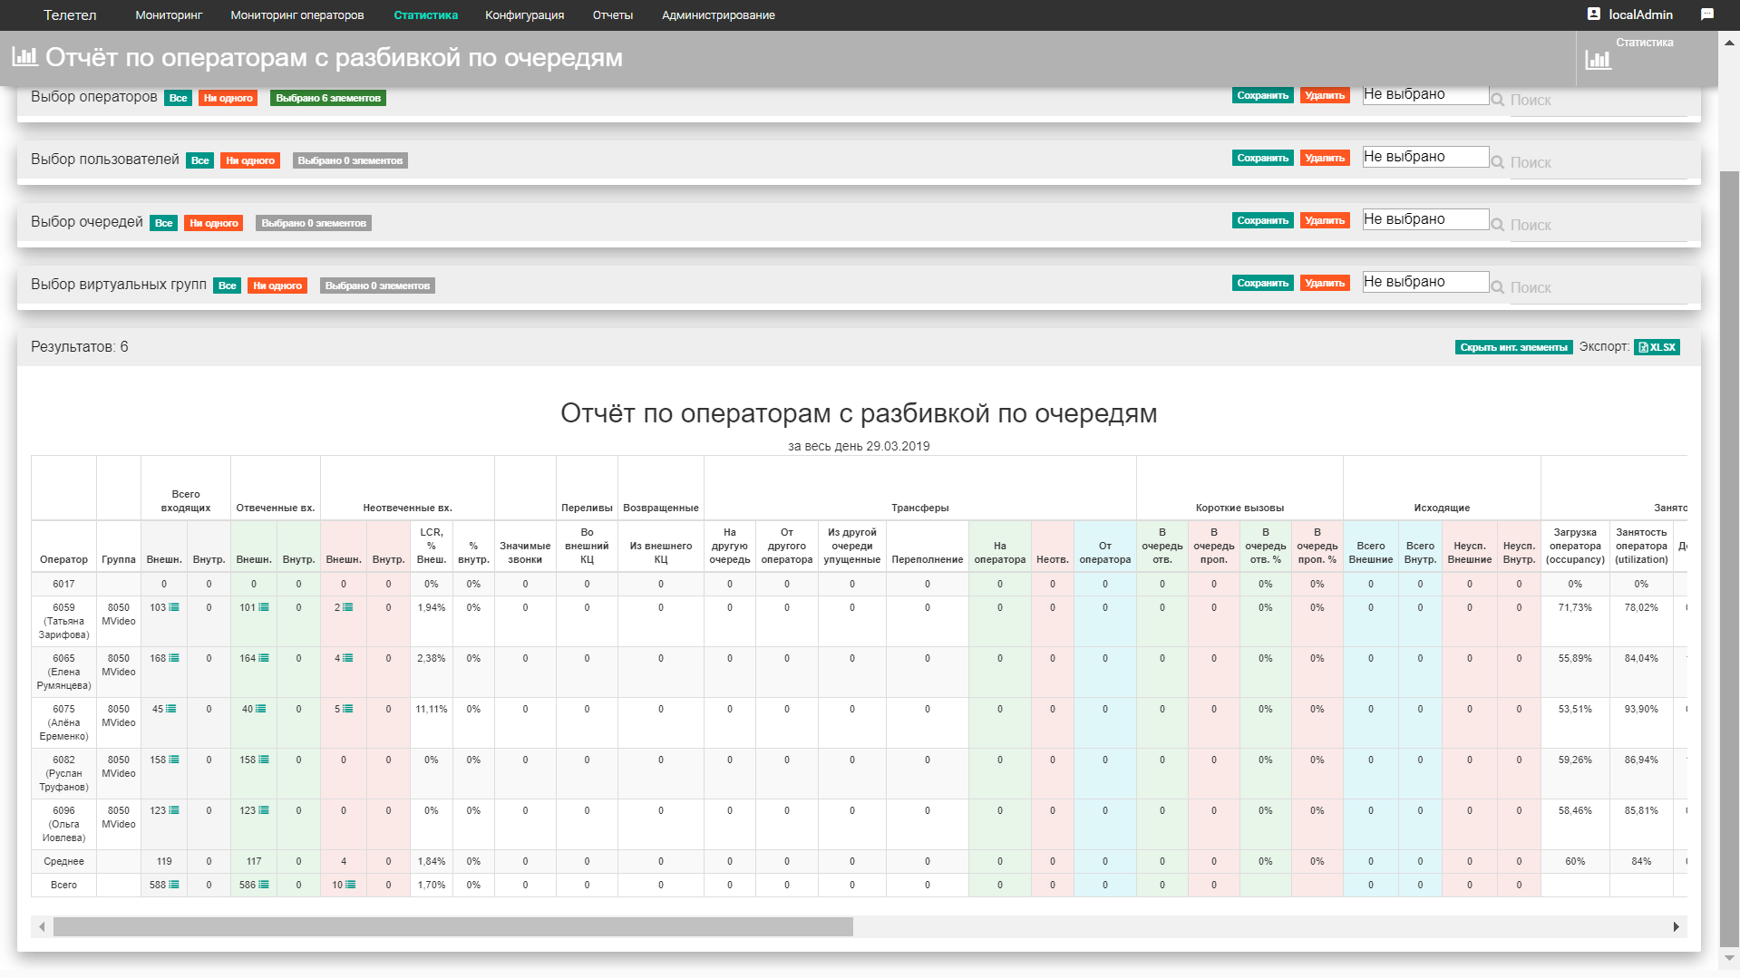Image resolution: width=1740 pixels, height=978 pixels.
Task: Open list icon beside 168 incoming calls, row 6065
Action: (174, 658)
